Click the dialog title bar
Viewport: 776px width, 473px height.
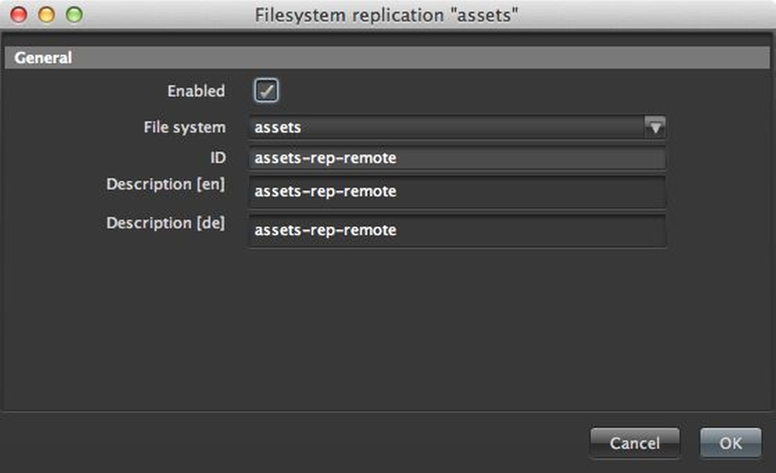(388, 14)
